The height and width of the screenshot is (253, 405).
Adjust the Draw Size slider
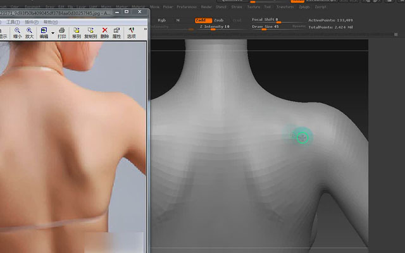pos(271,27)
